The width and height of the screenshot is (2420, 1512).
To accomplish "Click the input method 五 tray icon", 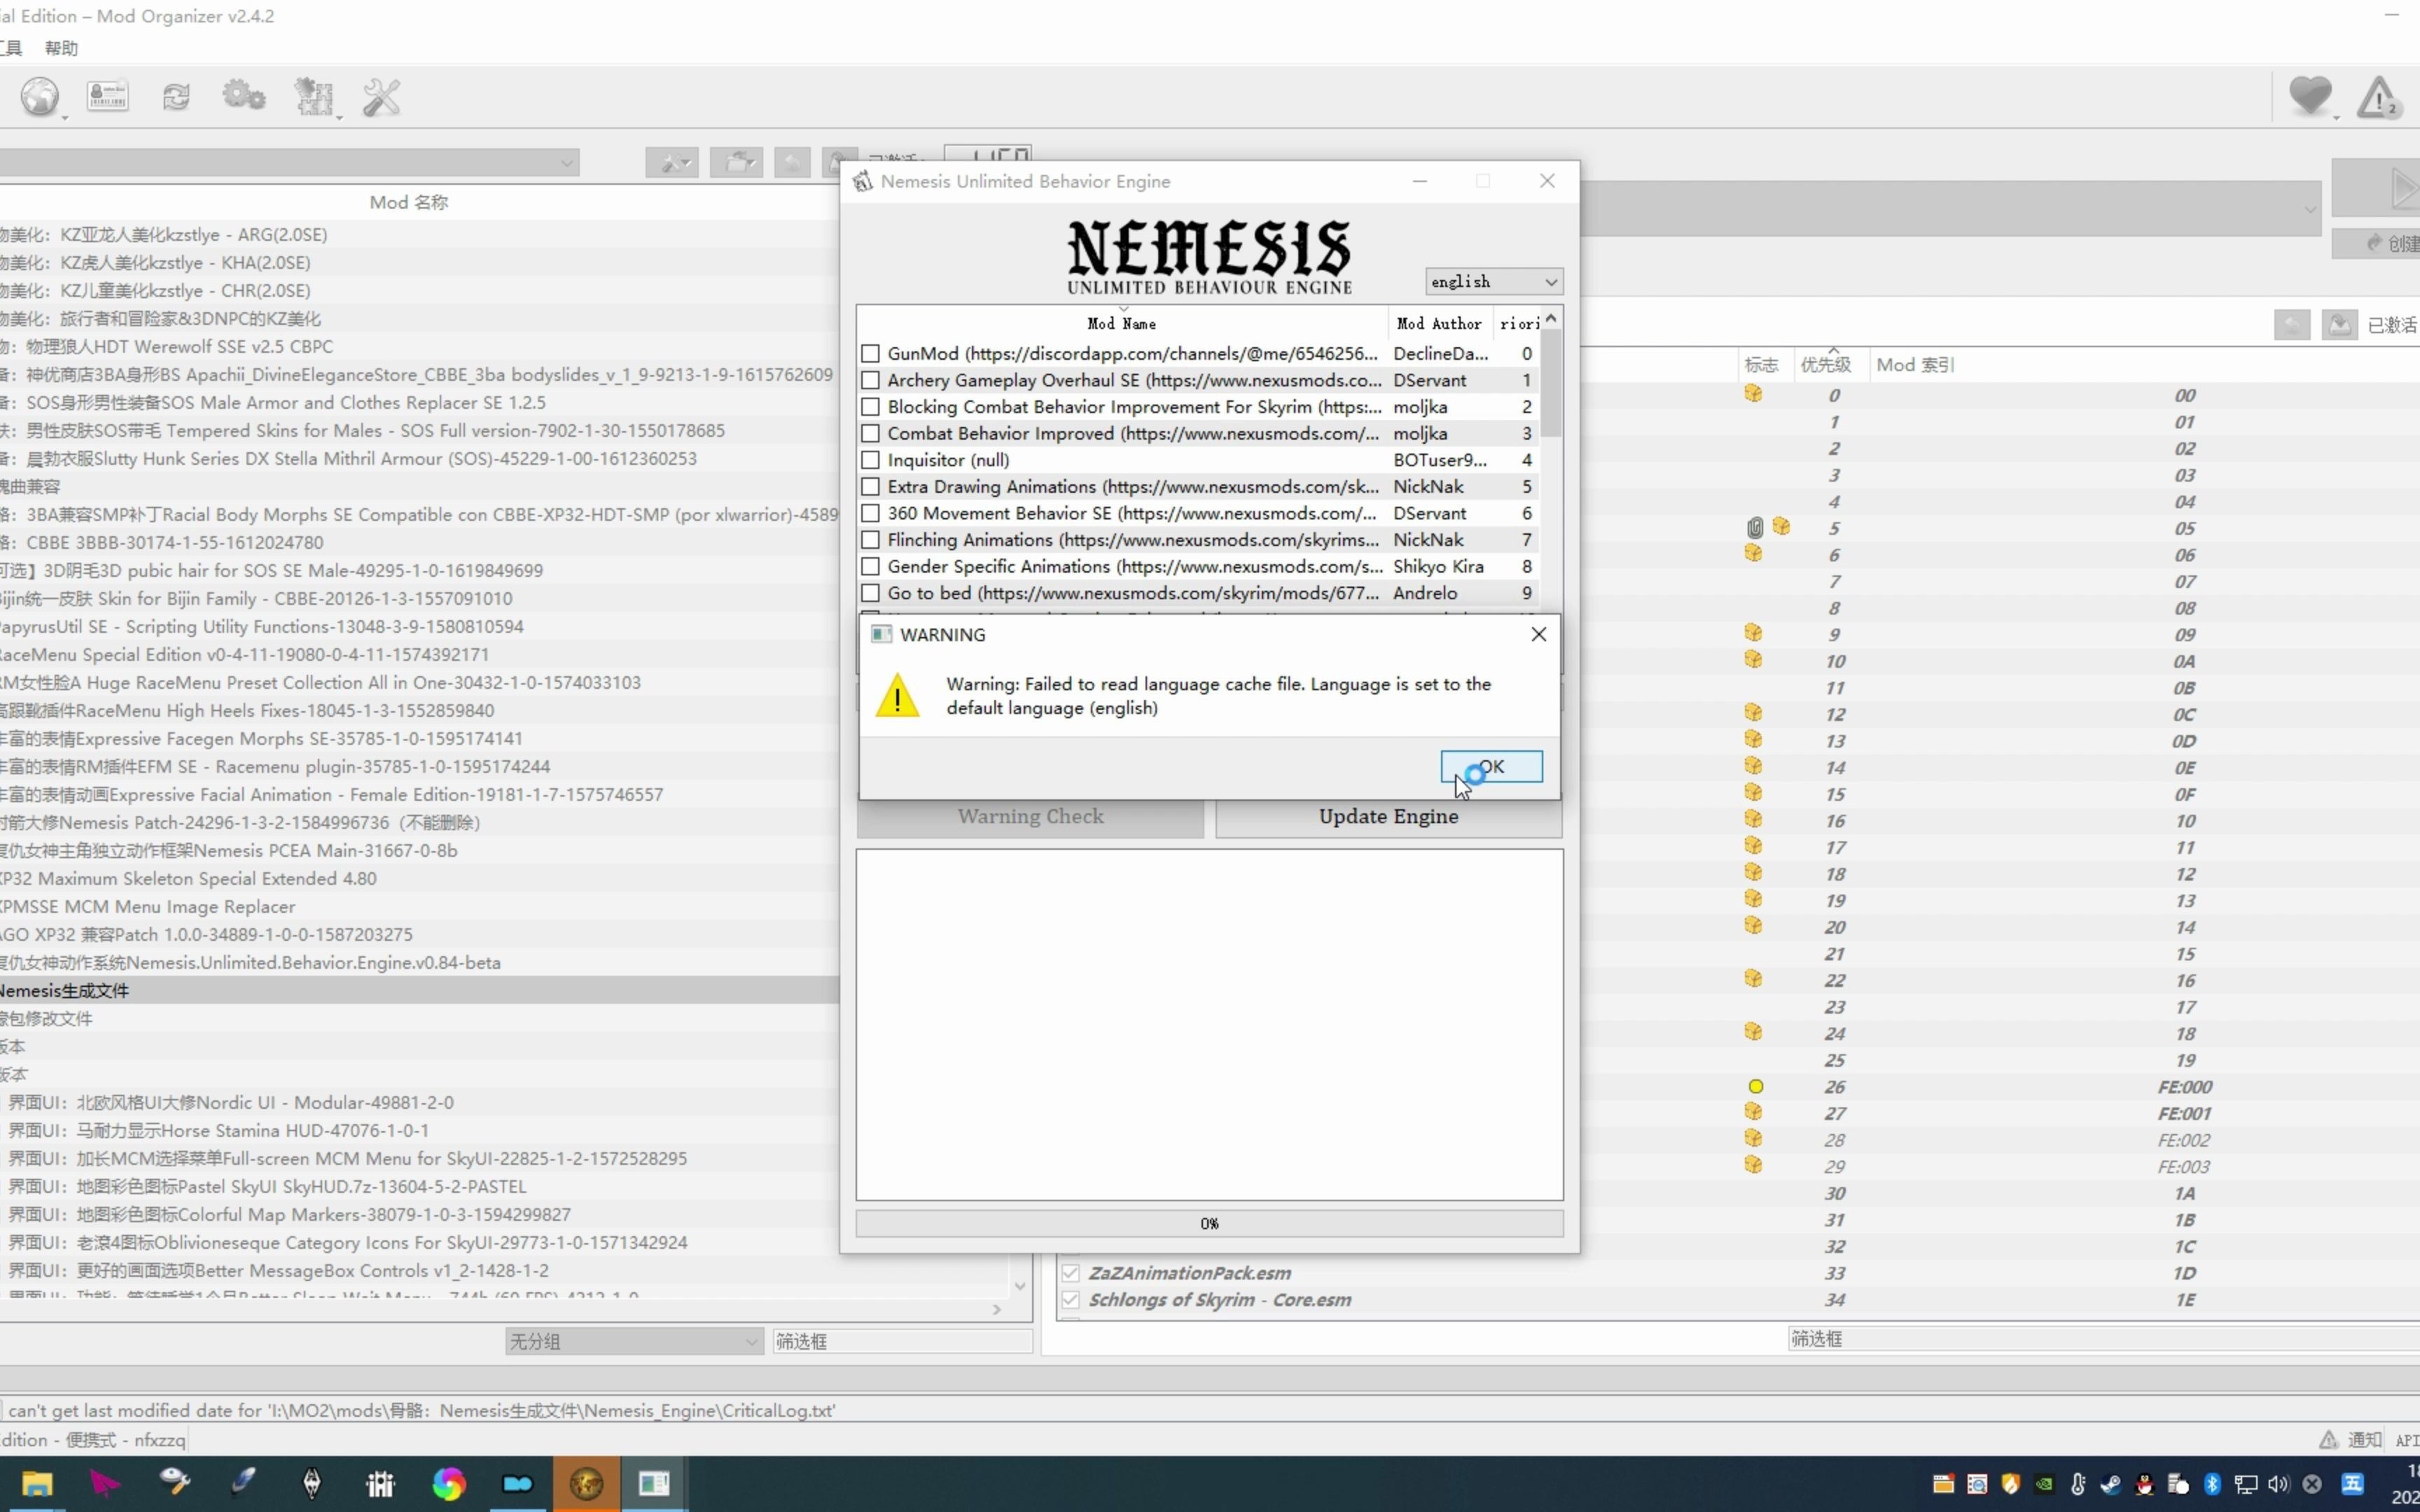I will [x=2352, y=1484].
